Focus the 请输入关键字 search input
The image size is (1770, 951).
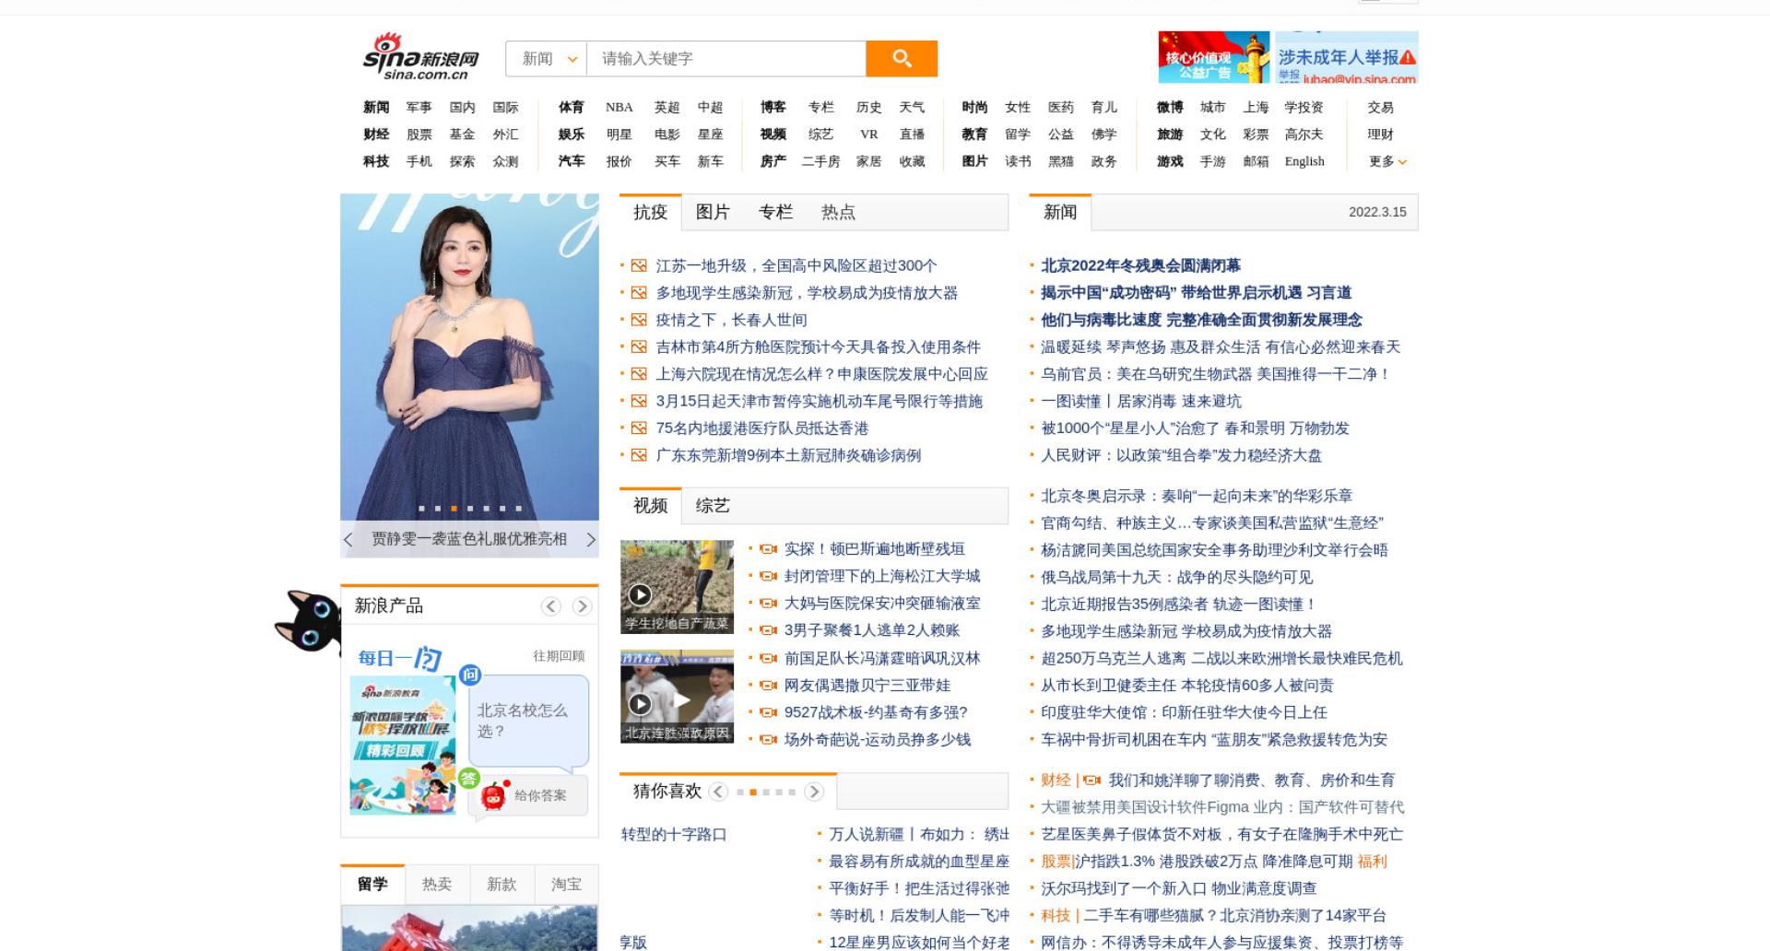click(726, 59)
